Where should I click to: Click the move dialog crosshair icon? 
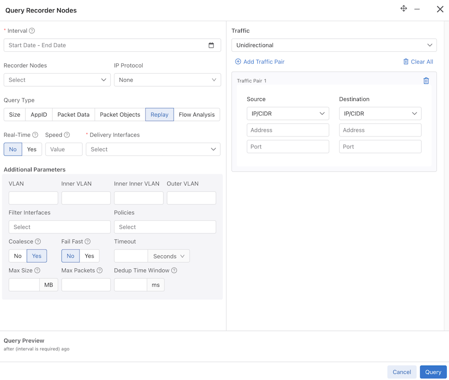point(404,9)
